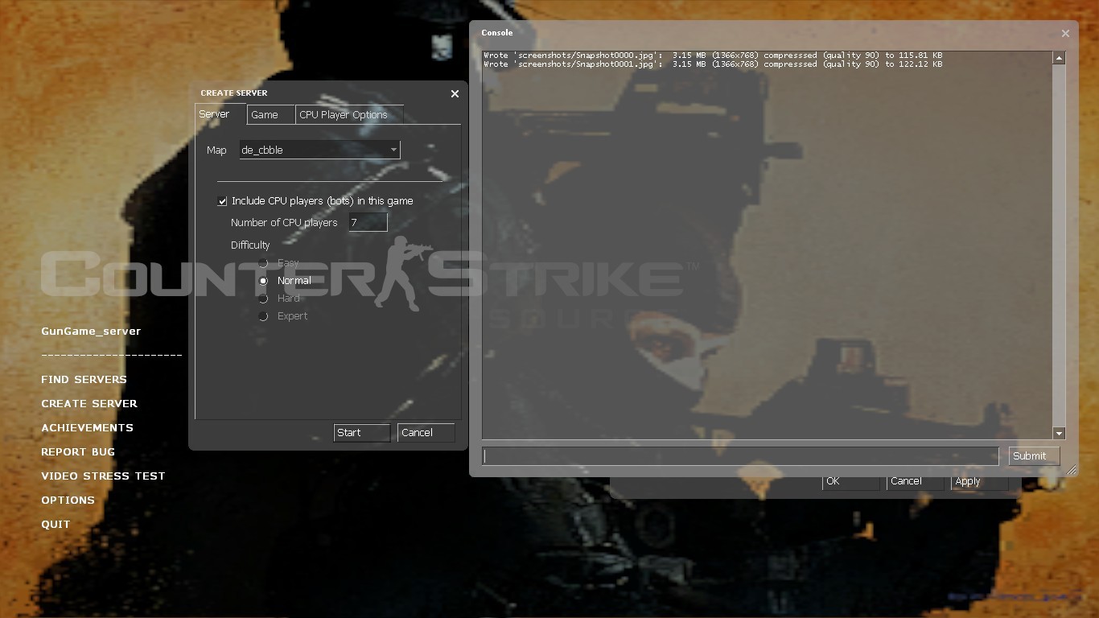Select the Expert difficulty radio button
This screenshot has height=618, width=1099.
[x=264, y=315]
